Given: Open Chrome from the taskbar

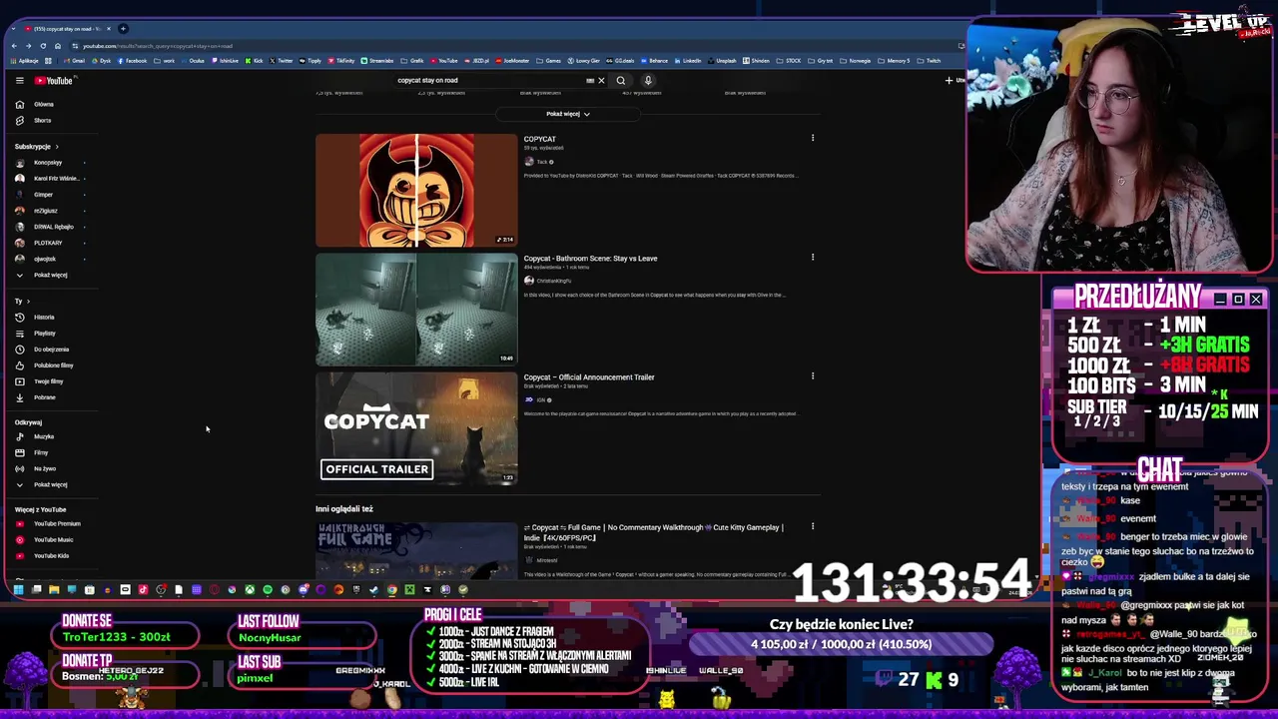Looking at the screenshot, I should (x=391, y=590).
